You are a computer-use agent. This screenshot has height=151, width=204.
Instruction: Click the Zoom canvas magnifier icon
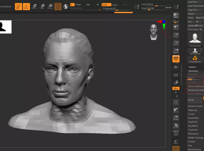pos(176,35)
